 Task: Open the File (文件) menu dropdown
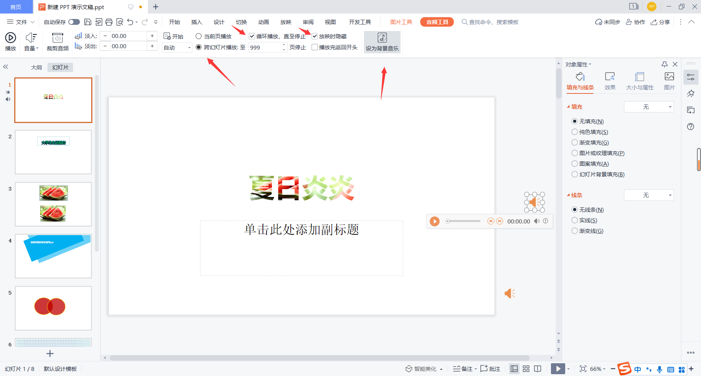click(21, 22)
